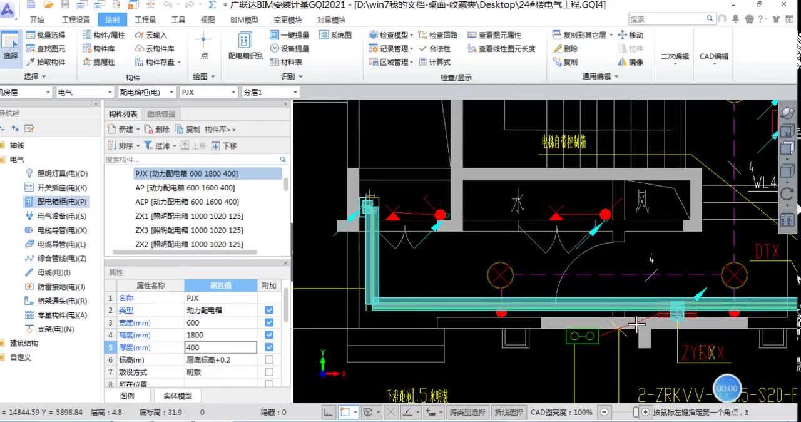The height and width of the screenshot is (422, 801).
Task: Click the Σ sum calculation icon in title bar
Action: pos(212,4)
